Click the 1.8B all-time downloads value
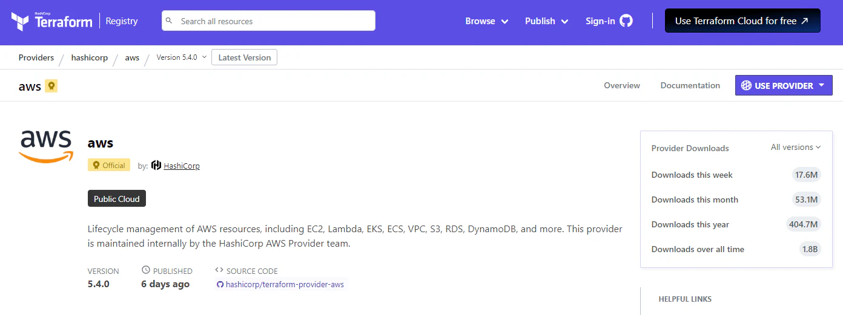Image resolution: width=843 pixels, height=315 pixels. coord(810,249)
